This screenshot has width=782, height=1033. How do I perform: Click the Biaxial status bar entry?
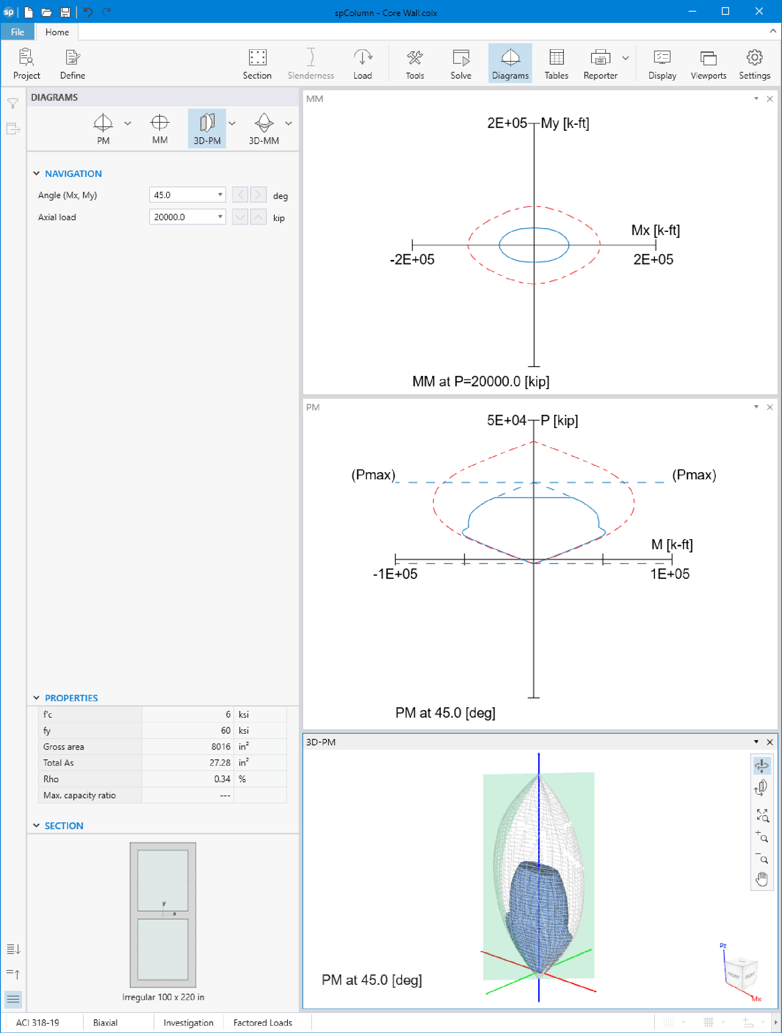point(105,1022)
